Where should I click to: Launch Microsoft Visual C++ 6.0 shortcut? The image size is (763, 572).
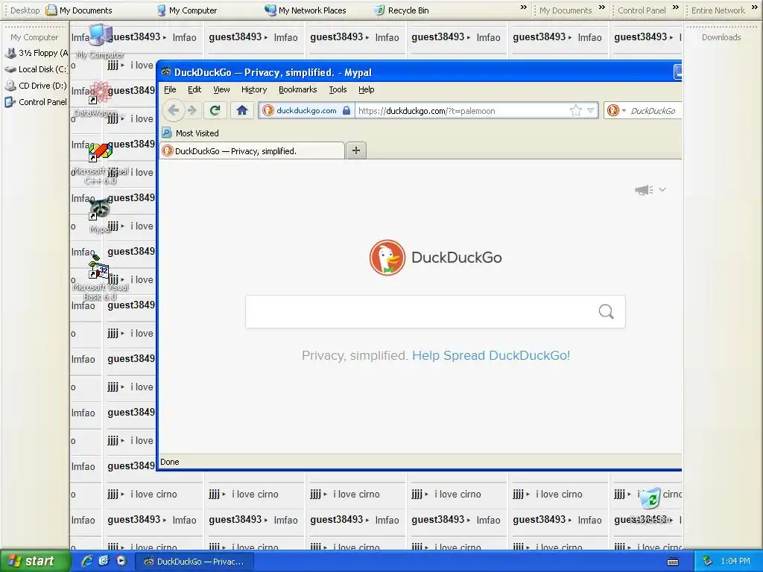point(101,163)
